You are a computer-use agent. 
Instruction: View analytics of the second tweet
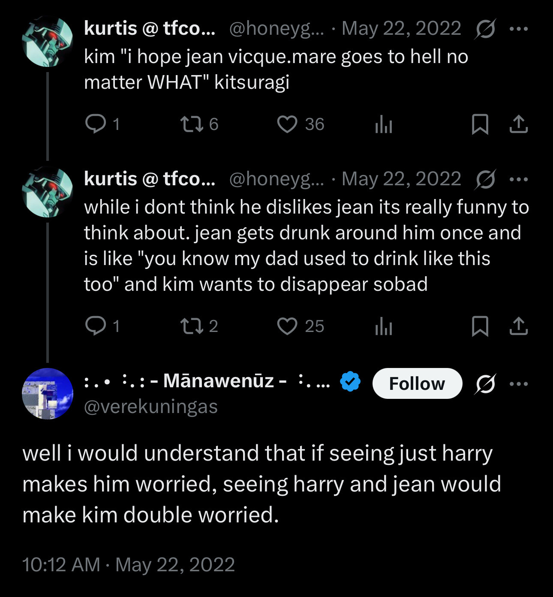click(384, 327)
